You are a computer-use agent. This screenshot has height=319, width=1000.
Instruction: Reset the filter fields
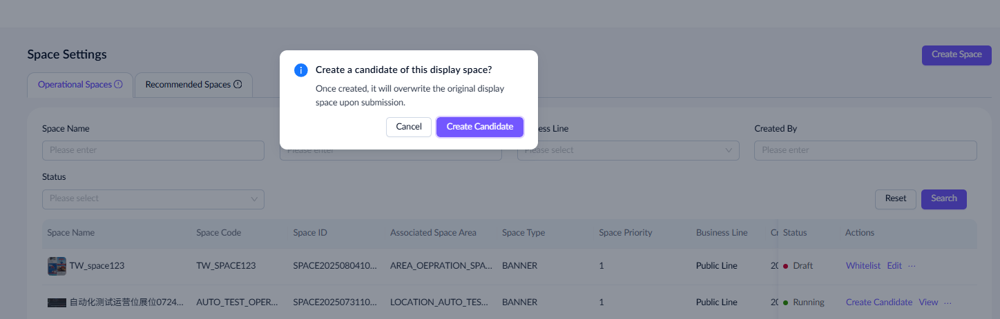coord(895,199)
